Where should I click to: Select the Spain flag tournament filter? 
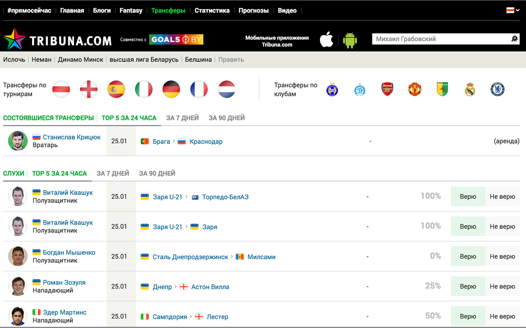click(x=116, y=89)
